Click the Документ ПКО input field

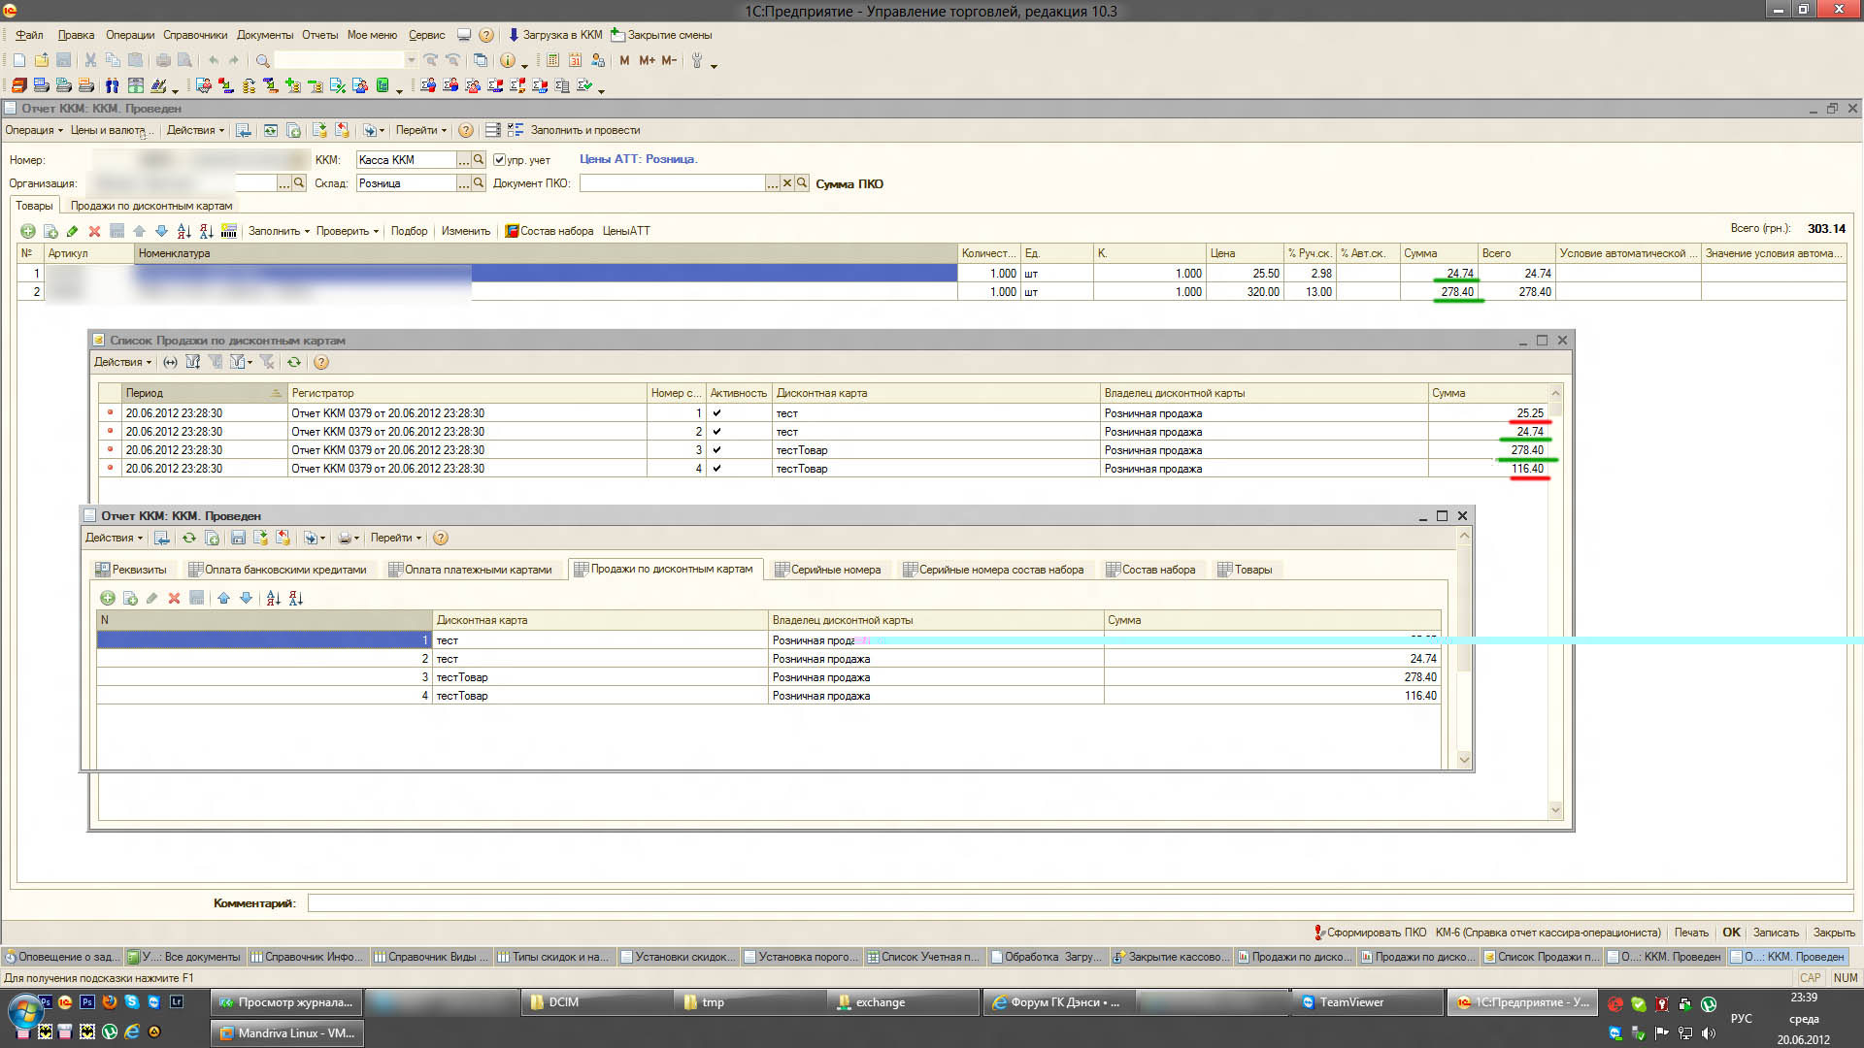[x=673, y=183]
